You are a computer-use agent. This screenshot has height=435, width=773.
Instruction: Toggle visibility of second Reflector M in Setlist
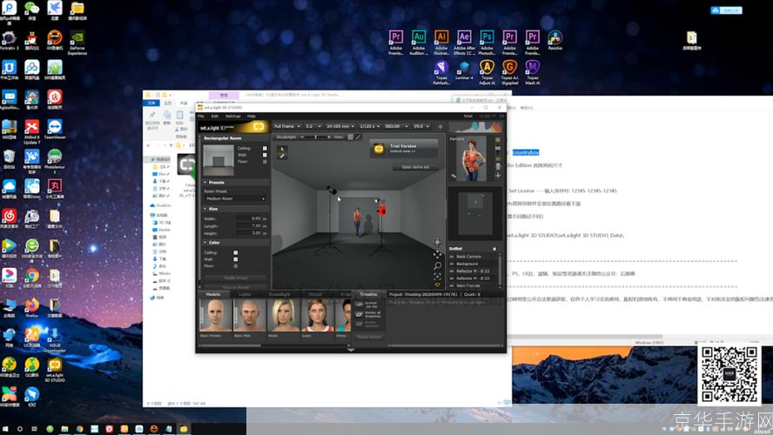452,278
